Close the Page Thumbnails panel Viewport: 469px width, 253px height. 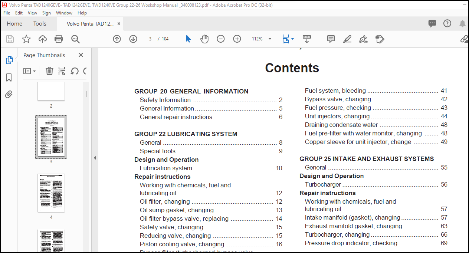[x=81, y=55]
